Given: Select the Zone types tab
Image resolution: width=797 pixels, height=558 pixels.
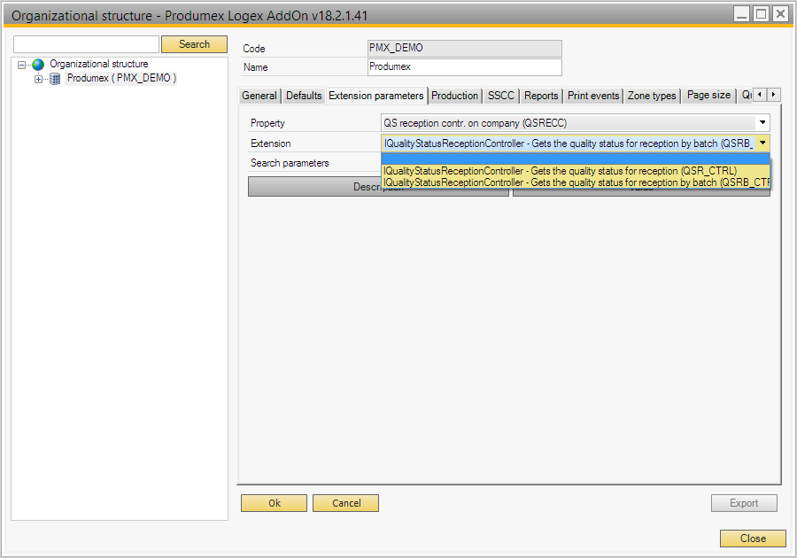Looking at the screenshot, I should tap(652, 96).
